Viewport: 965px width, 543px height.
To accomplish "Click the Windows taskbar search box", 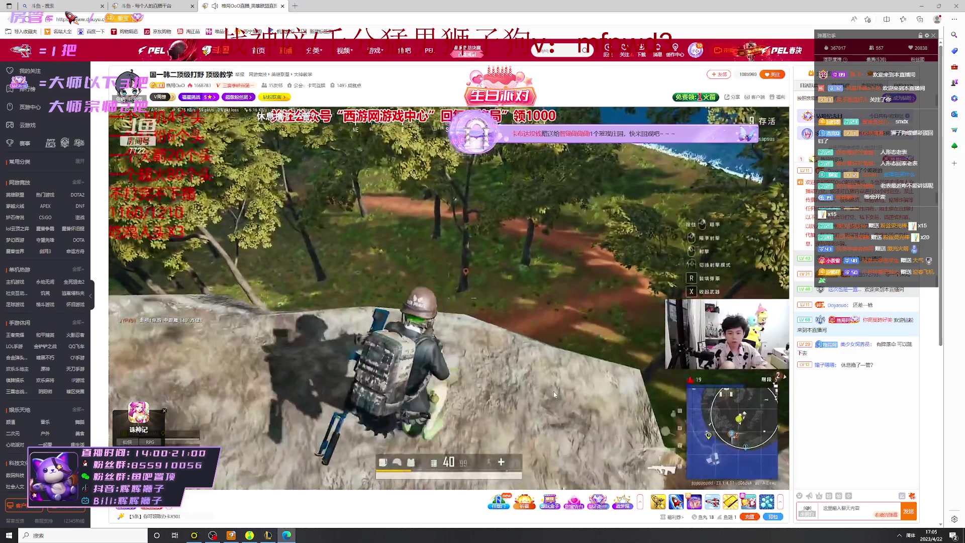I will tap(83, 535).
